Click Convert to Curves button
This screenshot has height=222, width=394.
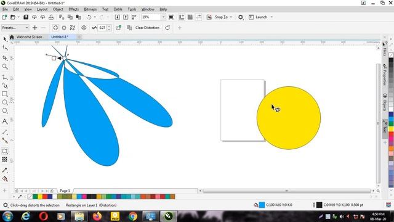[x=167, y=28]
